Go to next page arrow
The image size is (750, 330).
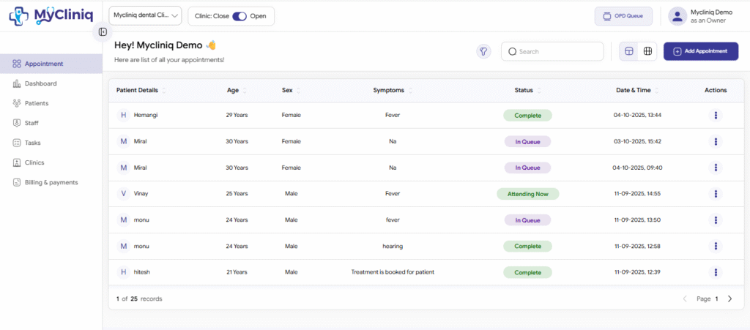(729, 299)
